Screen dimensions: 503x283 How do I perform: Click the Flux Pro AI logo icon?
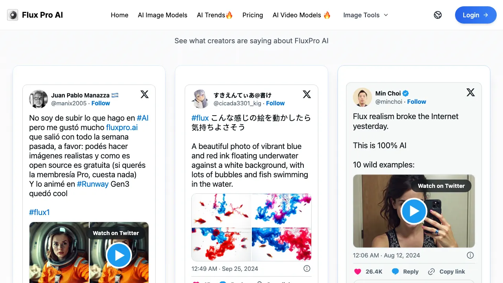coord(13,15)
